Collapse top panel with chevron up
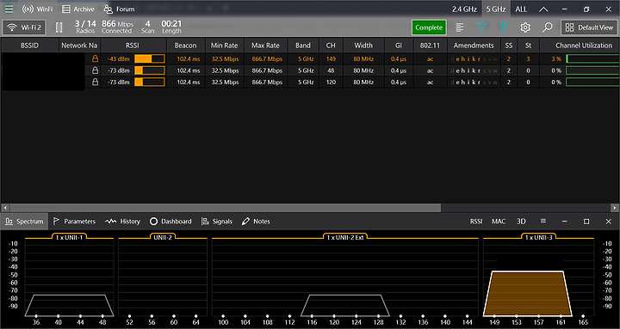Viewport: 620px width, 329px height. (x=543, y=9)
